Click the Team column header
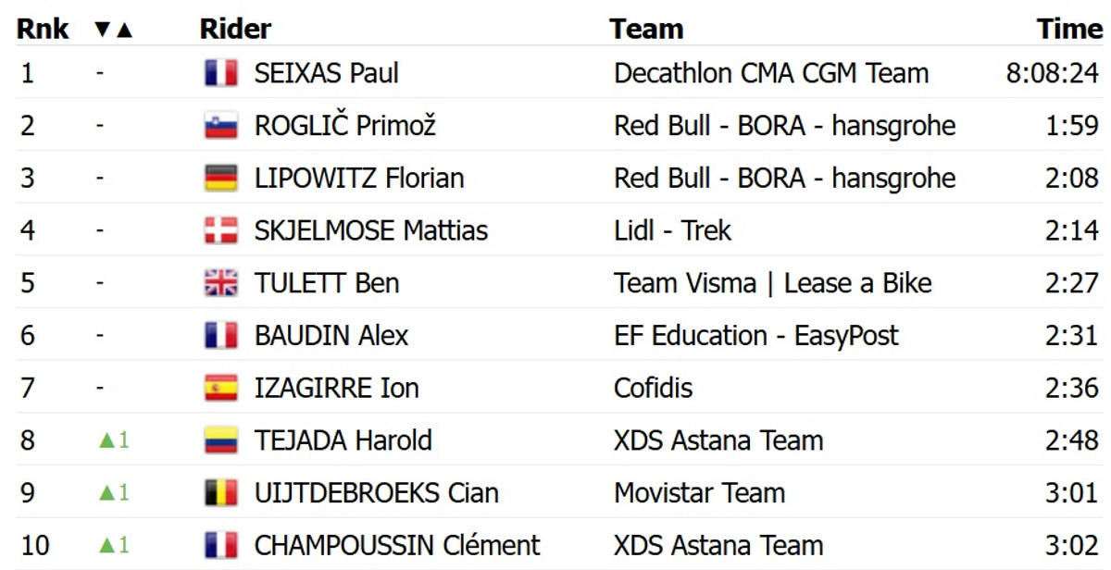This screenshot has width=1111, height=570. [x=646, y=30]
